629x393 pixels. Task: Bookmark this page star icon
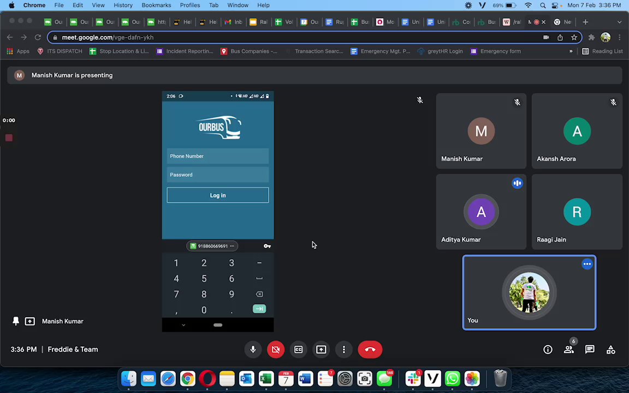click(574, 37)
